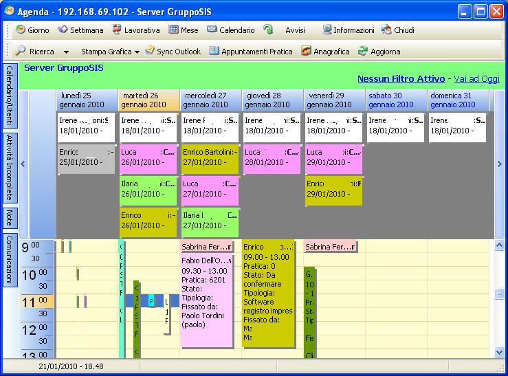This screenshot has height=376, width=508.
Task: Open the green appointment on venerdì 29
Action: coord(309,313)
